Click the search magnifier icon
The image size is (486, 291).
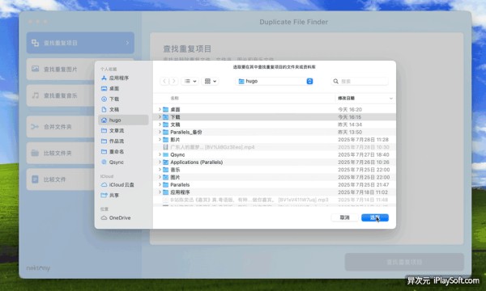pyautogui.click(x=335, y=81)
